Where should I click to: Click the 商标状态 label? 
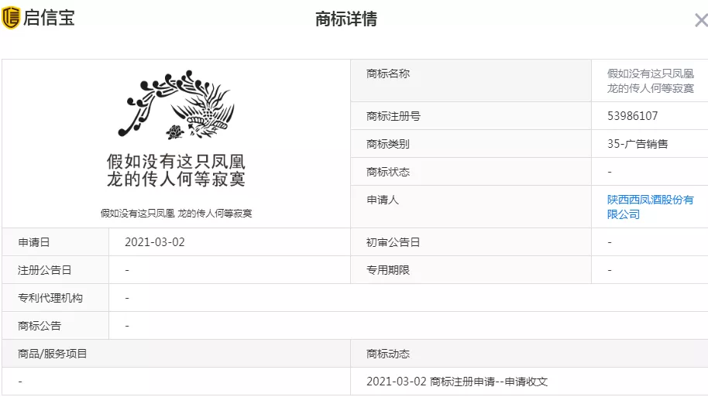(x=388, y=172)
